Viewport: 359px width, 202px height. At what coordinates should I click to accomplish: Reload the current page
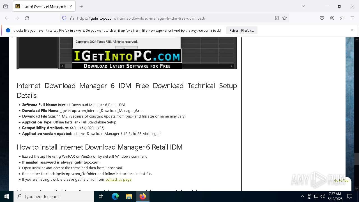27,18
